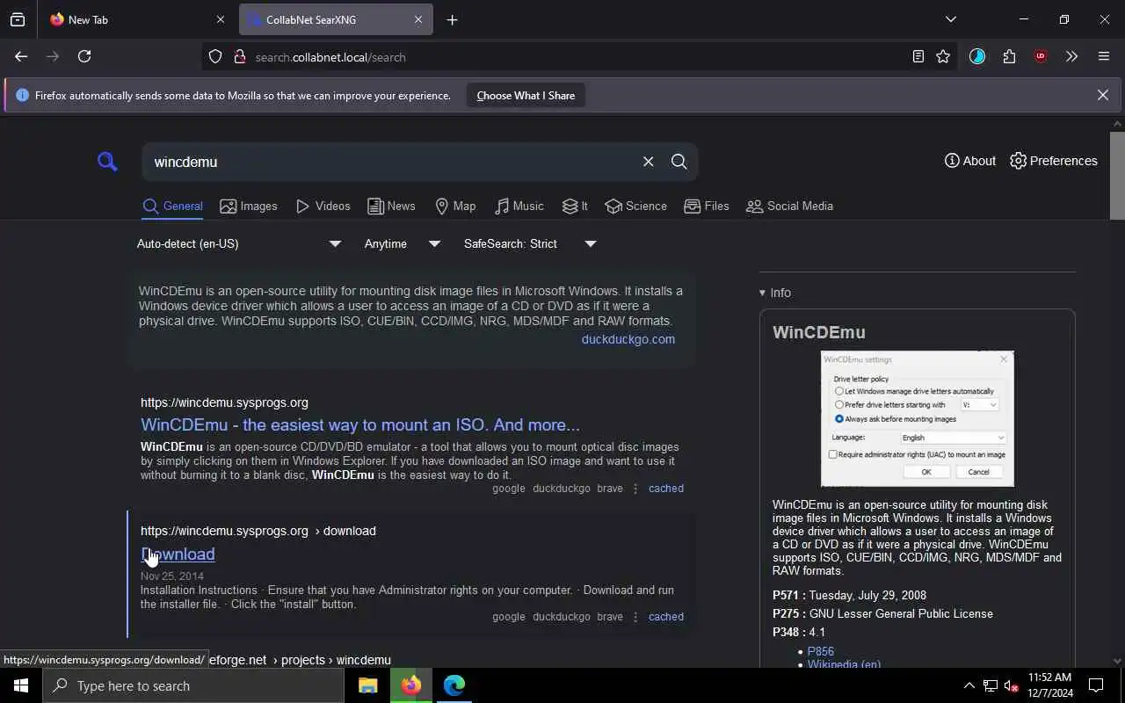Click the SearXNG magnifier logo
The image size is (1125, 703).
click(107, 162)
